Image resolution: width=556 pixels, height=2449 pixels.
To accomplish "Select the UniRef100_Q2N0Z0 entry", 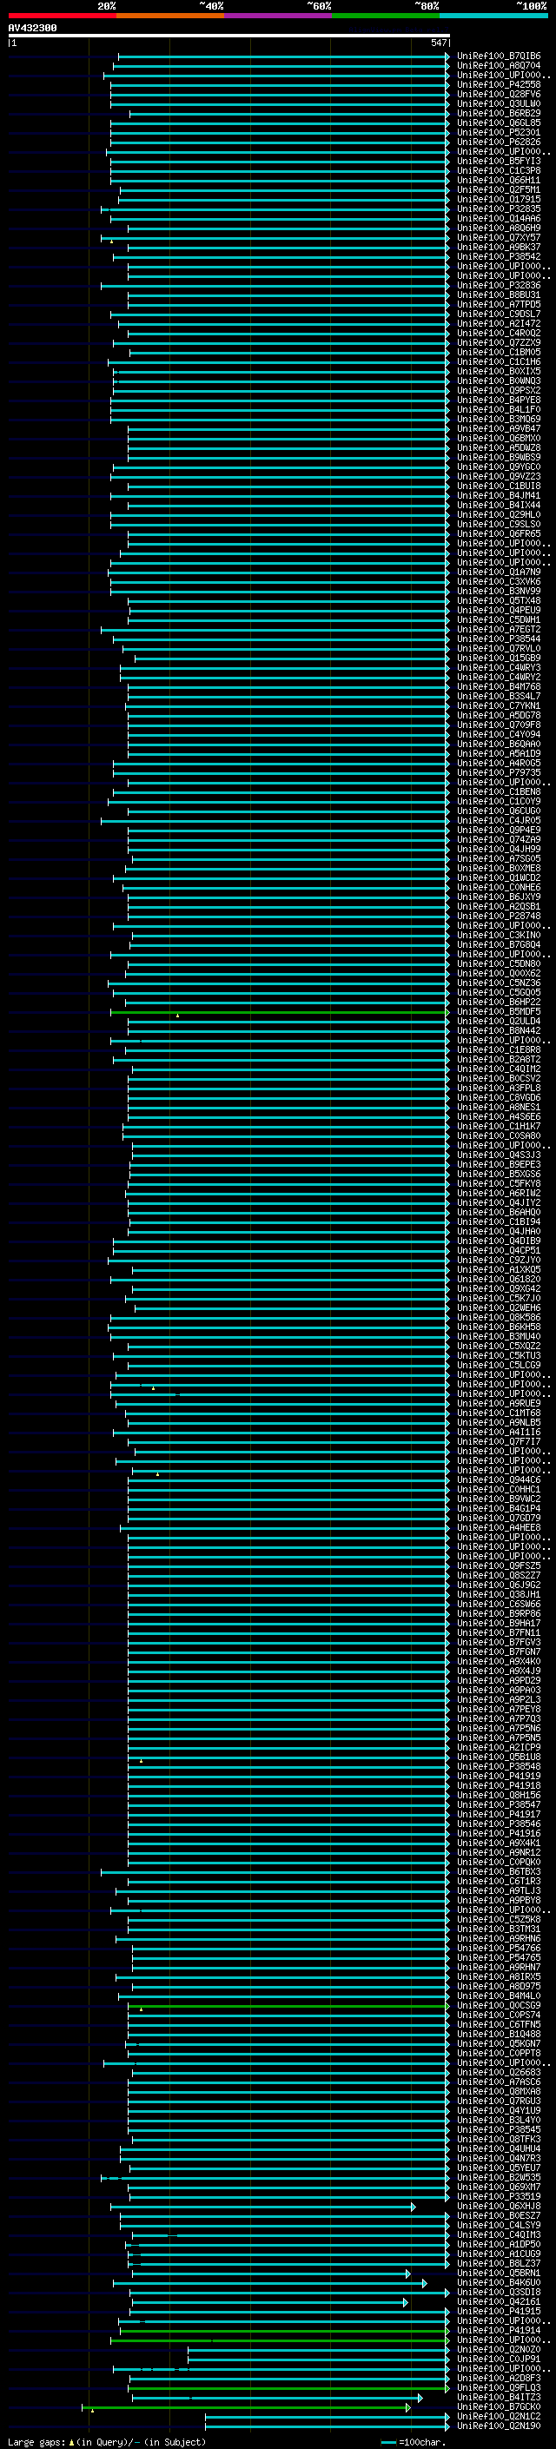I will 499,2349.
